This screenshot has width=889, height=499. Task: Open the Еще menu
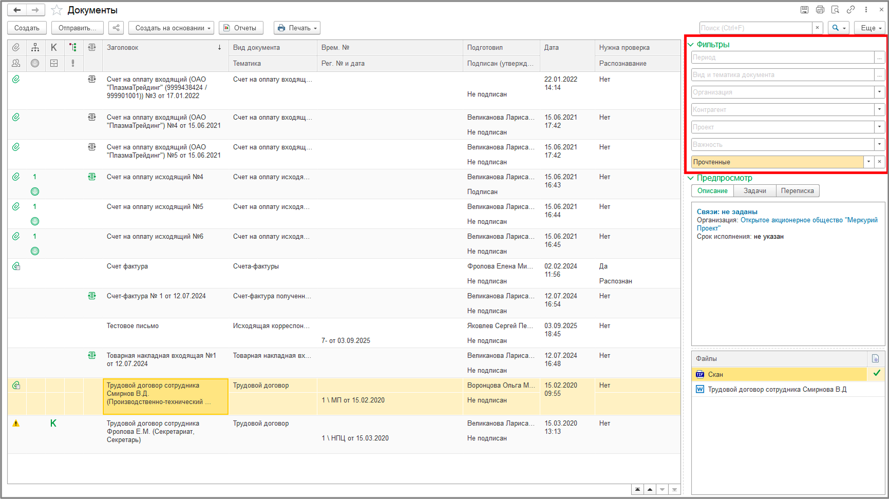click(x=870, y=28)
